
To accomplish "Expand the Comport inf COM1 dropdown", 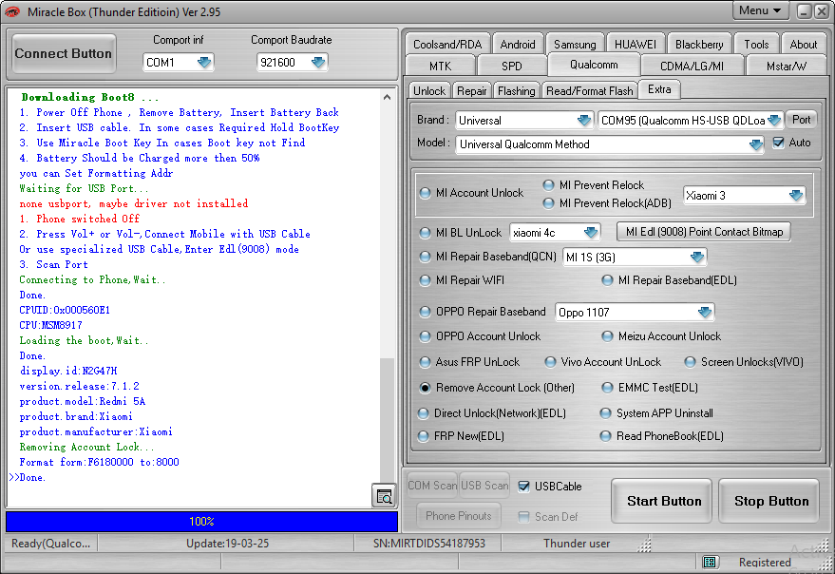I will pyautogui.click(x=204, y=63).
